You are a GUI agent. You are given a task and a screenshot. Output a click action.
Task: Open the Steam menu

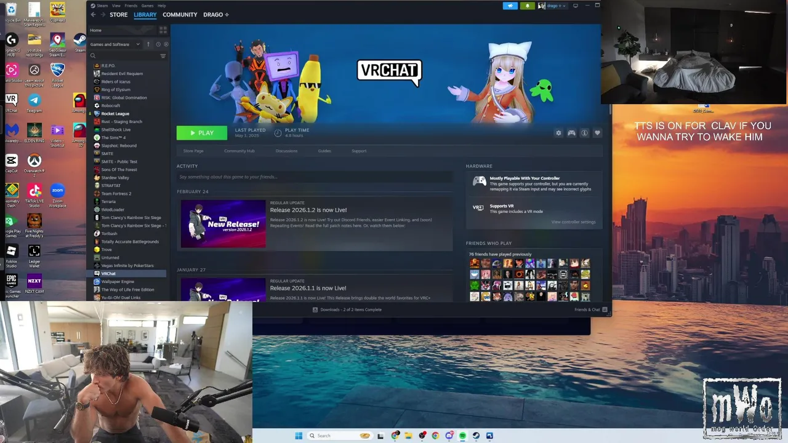pos(99,6)
